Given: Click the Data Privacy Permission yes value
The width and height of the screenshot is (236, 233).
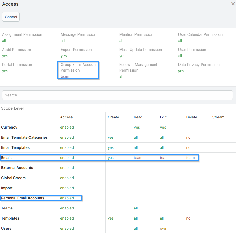Looking at the screenshot, I should click(x=181, y=71).
